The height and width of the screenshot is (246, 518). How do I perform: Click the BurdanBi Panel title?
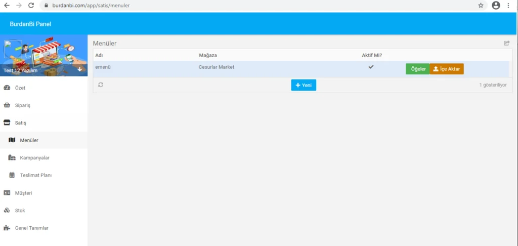pyautogui.click(x=30, y=24)
